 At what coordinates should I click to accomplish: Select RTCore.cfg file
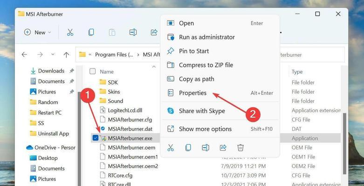click(x=120, y=175)
